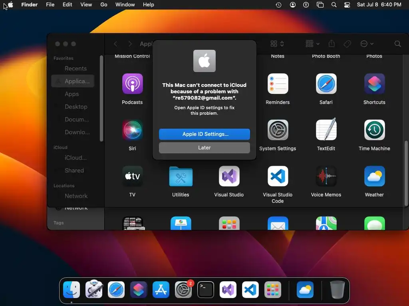Change icon view mode switcher
Screen dimensions: 409x306
pos(277,44)
